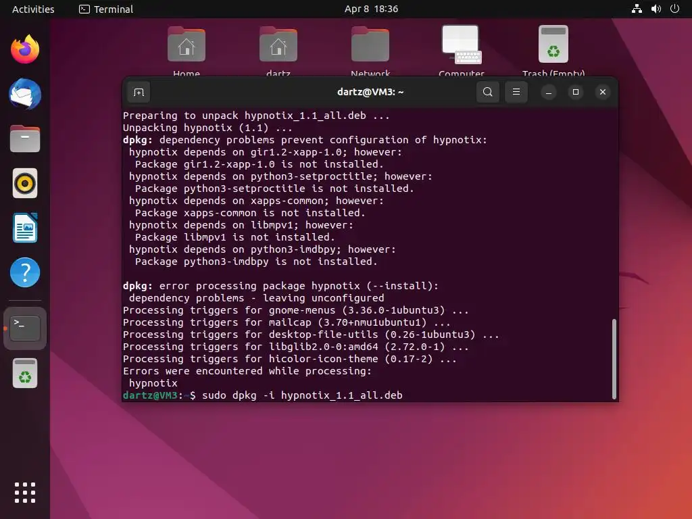Image resolution: width=692 pixels, height=519 pixels.
Task: Open the Terminal app menu in top bar
Action: click(106, 9)
